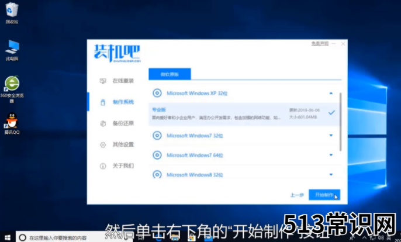
Task: Click the 专业版 edition title
Action: tap(159, 110)
